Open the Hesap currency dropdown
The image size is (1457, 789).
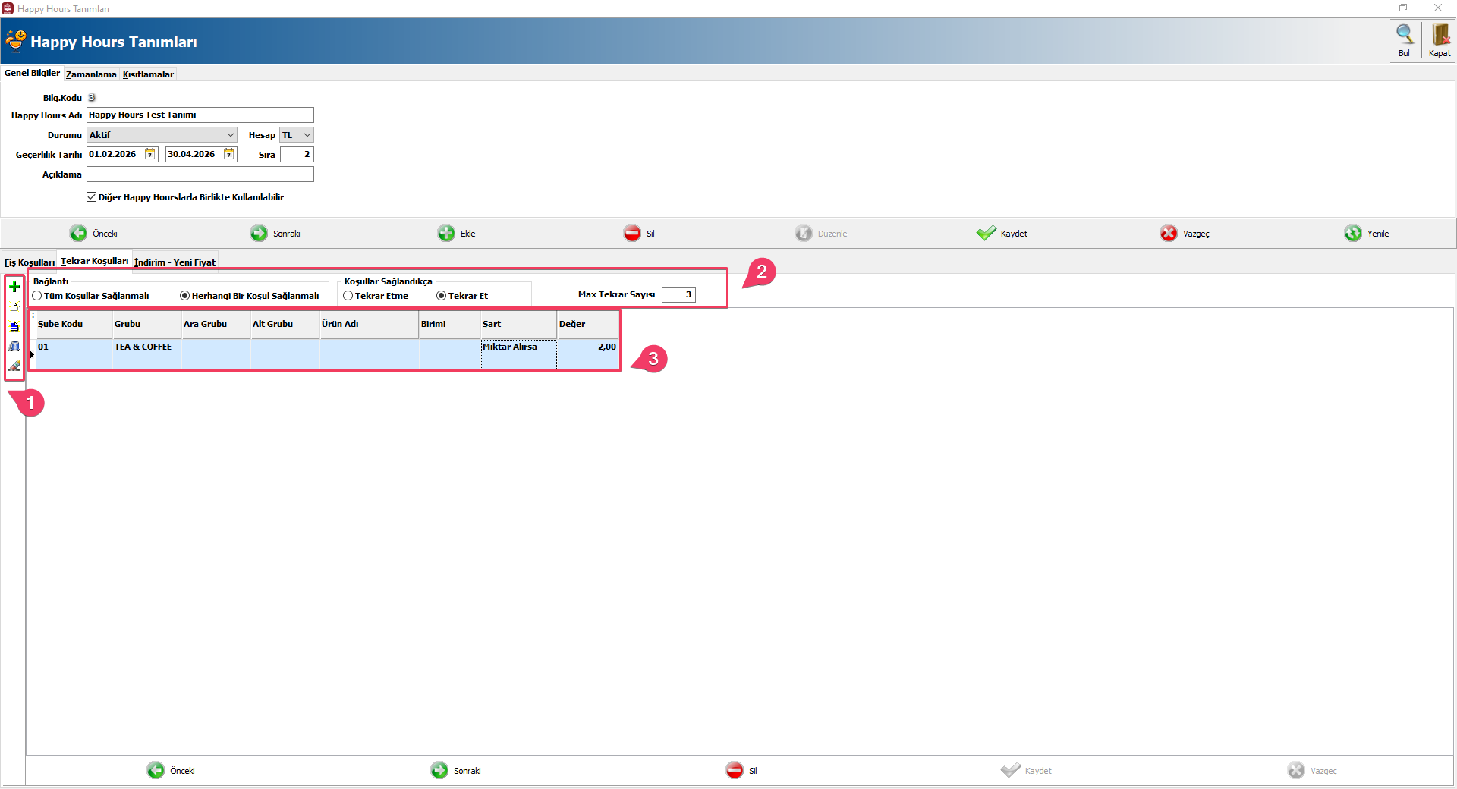point(307,135)
